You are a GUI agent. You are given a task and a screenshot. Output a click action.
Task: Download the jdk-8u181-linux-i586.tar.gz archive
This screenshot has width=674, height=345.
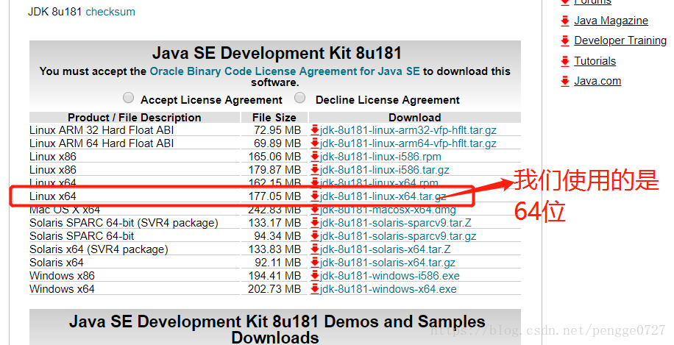pos(384,170)
